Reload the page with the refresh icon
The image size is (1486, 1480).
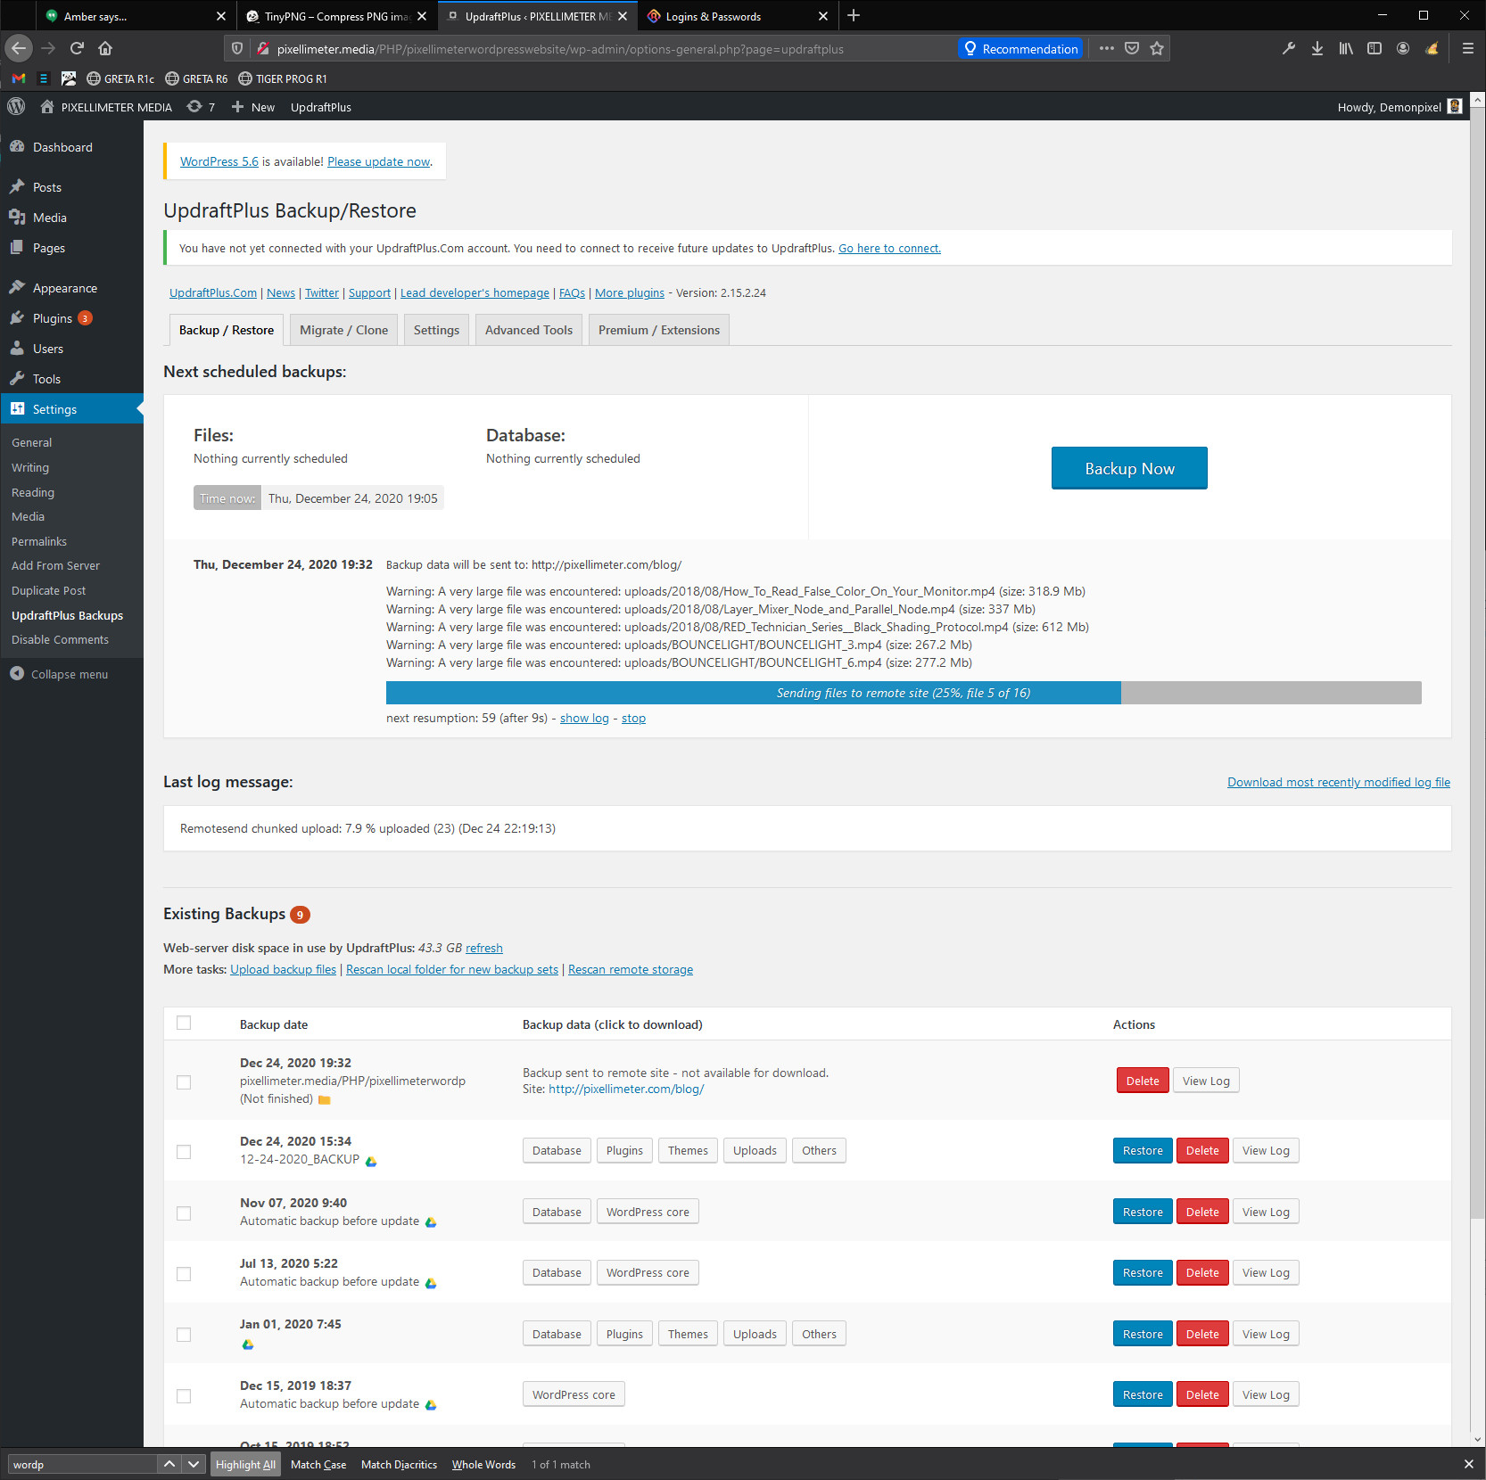click(77, 48)
